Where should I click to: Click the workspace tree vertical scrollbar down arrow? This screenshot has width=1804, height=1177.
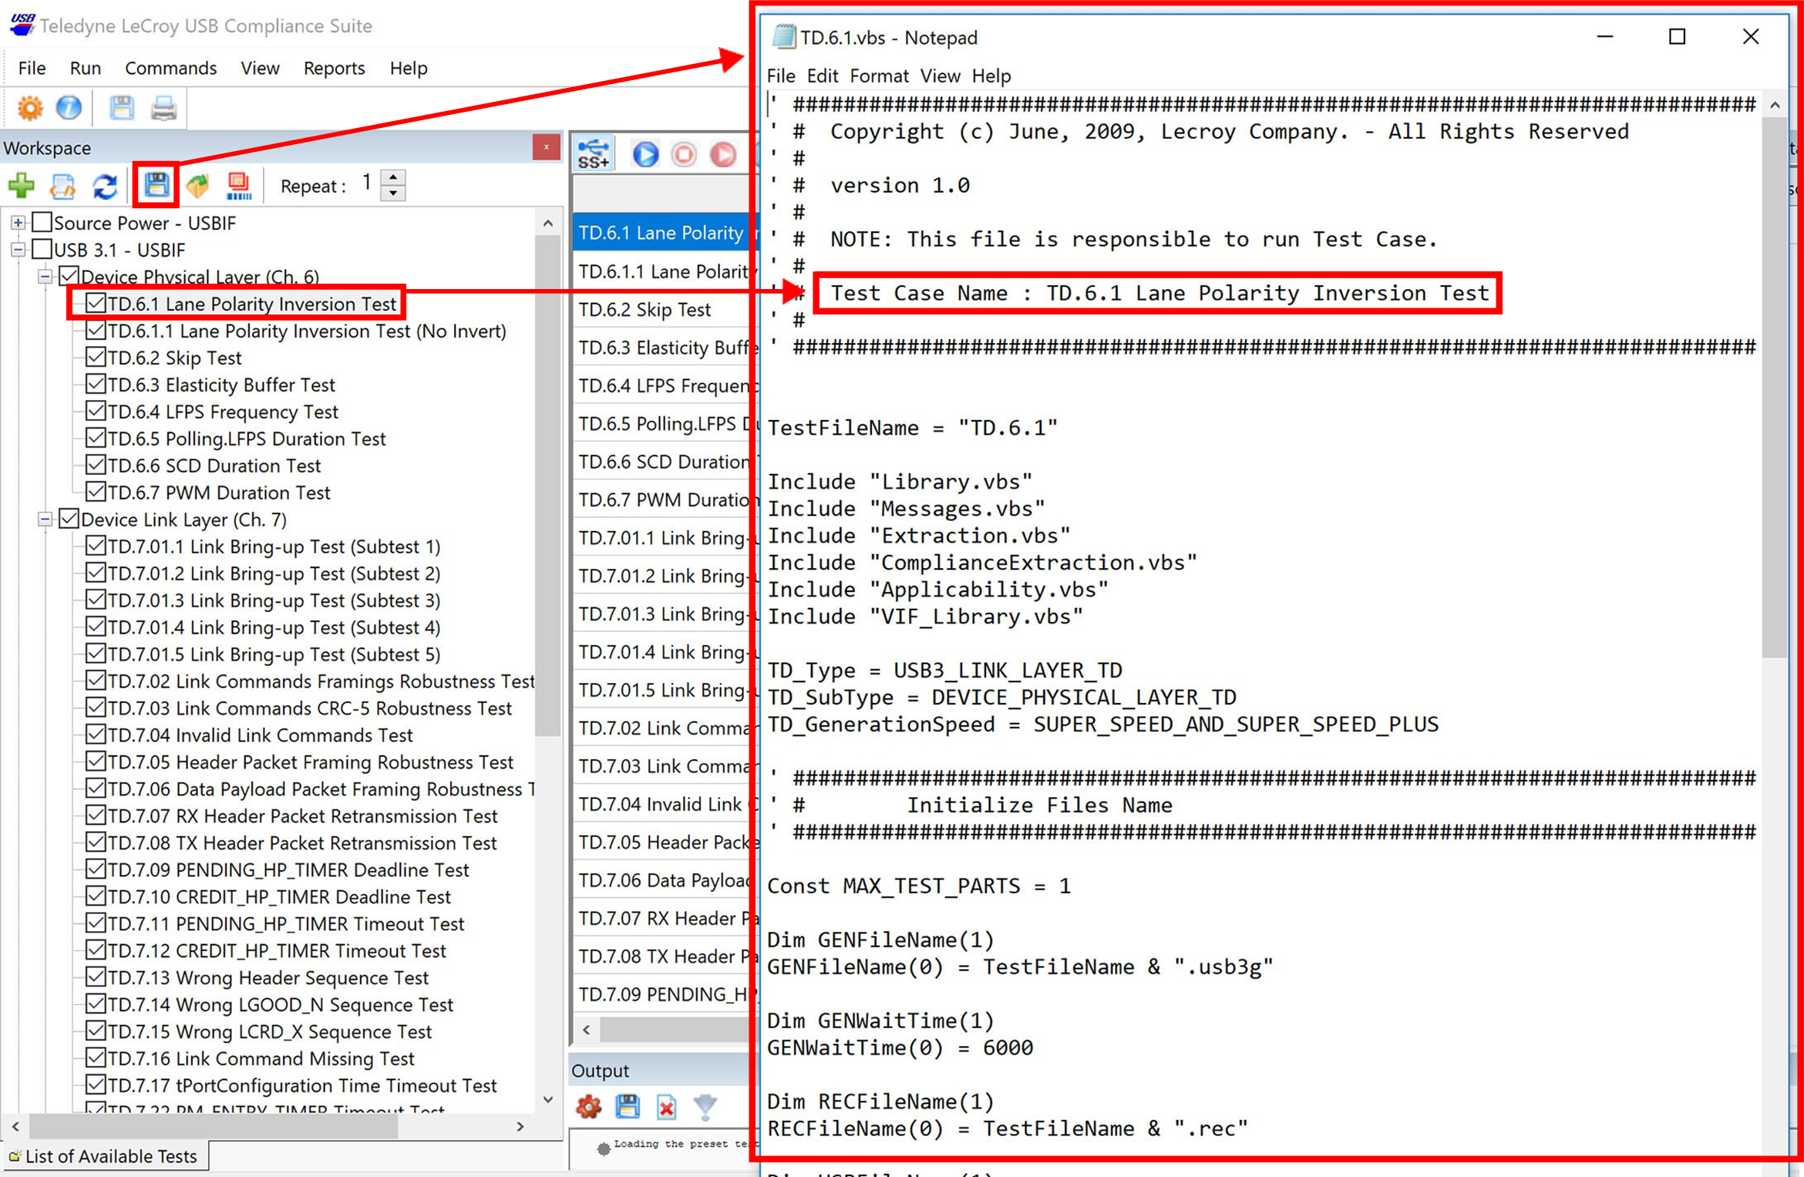point(547,1100)
